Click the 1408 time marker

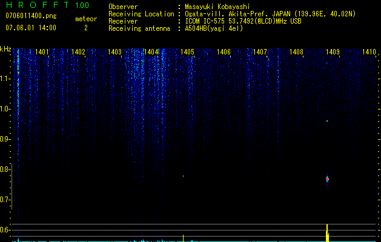pos(296,51)
